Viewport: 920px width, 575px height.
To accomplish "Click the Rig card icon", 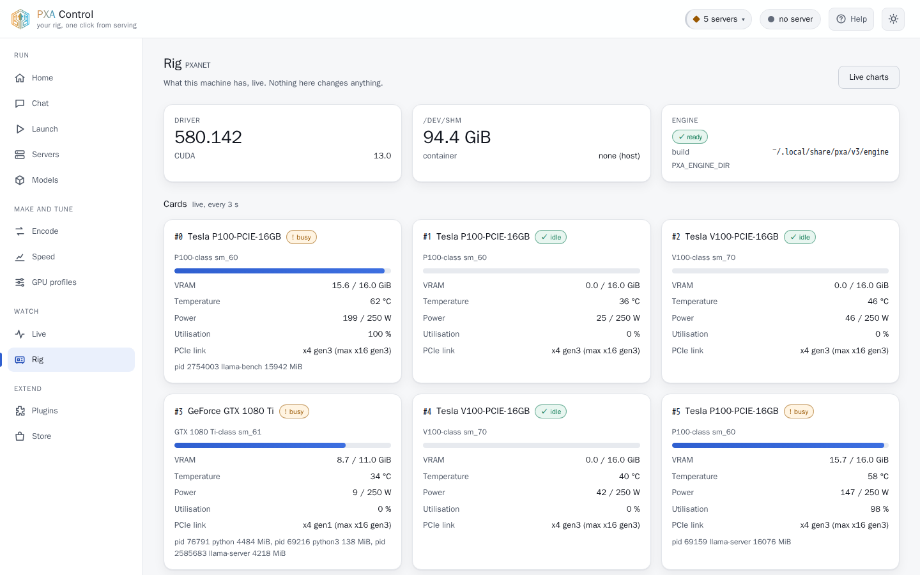I will click(x=20, y=360).
